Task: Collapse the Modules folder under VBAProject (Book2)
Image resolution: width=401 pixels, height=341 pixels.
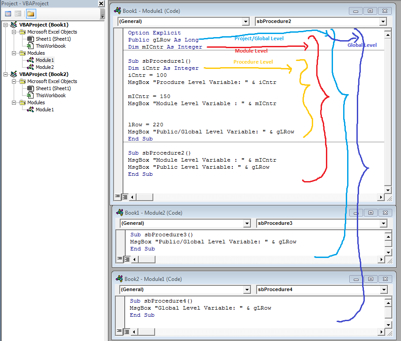Action: click(13, 102)
